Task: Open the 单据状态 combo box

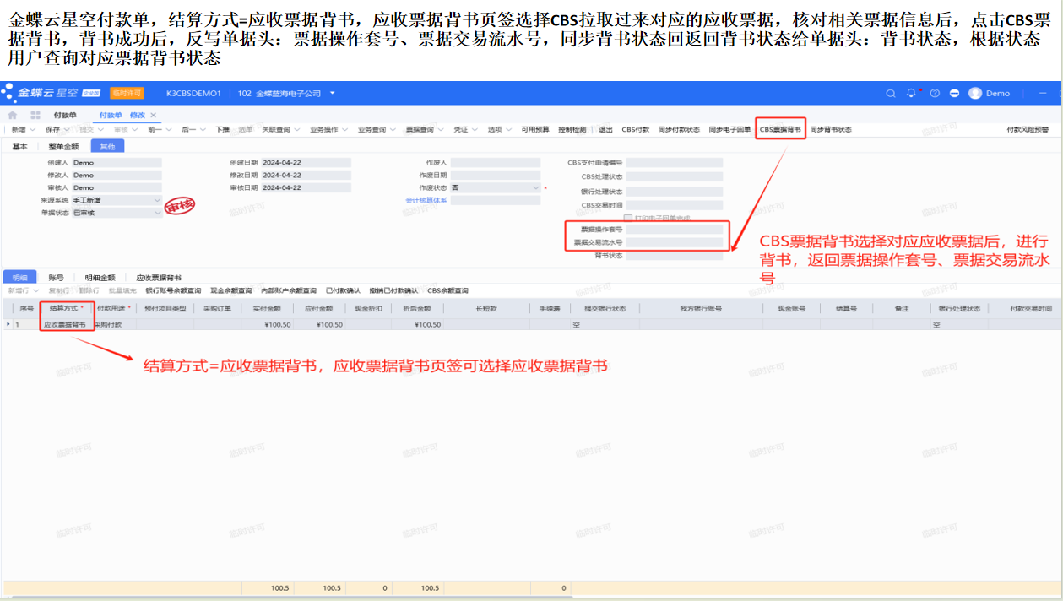Action: point(117,213)
